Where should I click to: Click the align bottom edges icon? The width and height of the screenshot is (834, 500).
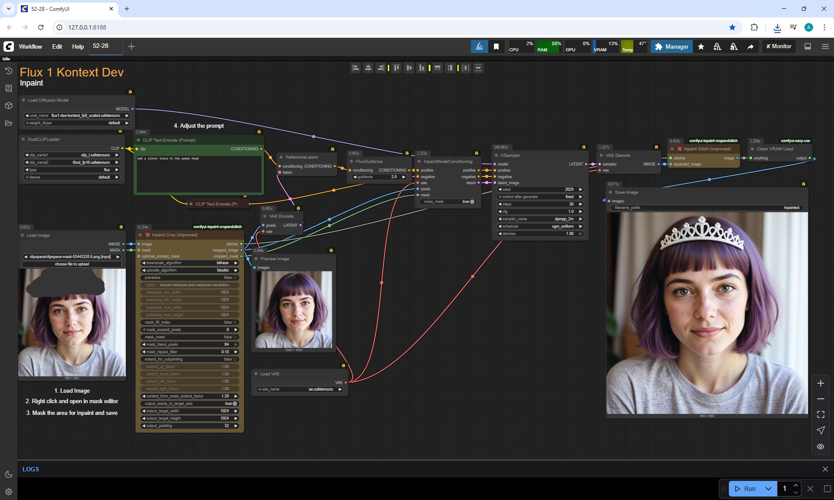[421, 68]
